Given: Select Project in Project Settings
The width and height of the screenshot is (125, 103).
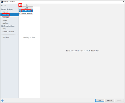Looking at the screenshot, I should [5, 12].
